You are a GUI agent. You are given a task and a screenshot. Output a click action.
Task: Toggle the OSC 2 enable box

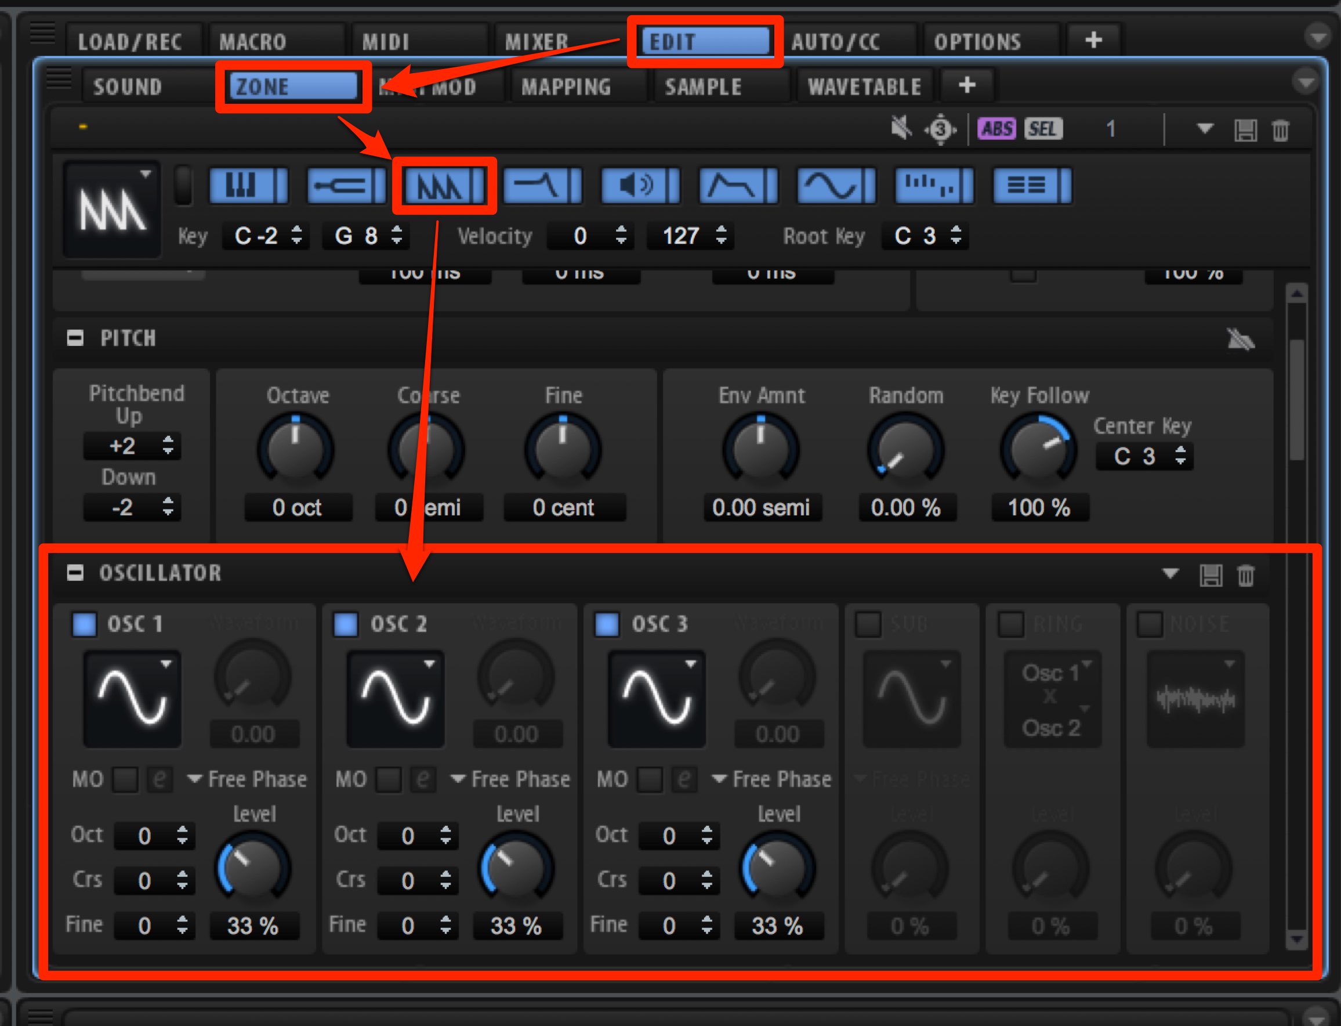346,624
